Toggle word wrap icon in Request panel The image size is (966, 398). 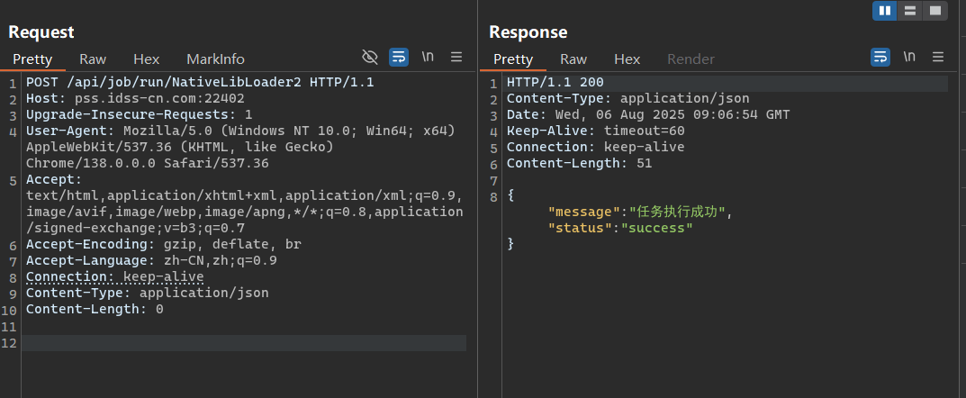pyautogui.click(x=399, y=58)
